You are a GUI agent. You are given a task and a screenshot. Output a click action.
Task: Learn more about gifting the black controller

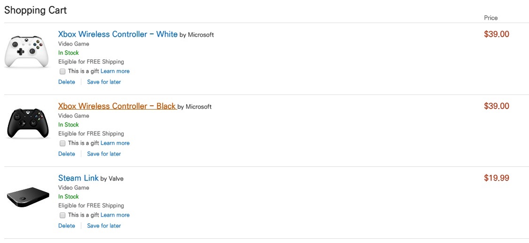click(x=115, y=143)
